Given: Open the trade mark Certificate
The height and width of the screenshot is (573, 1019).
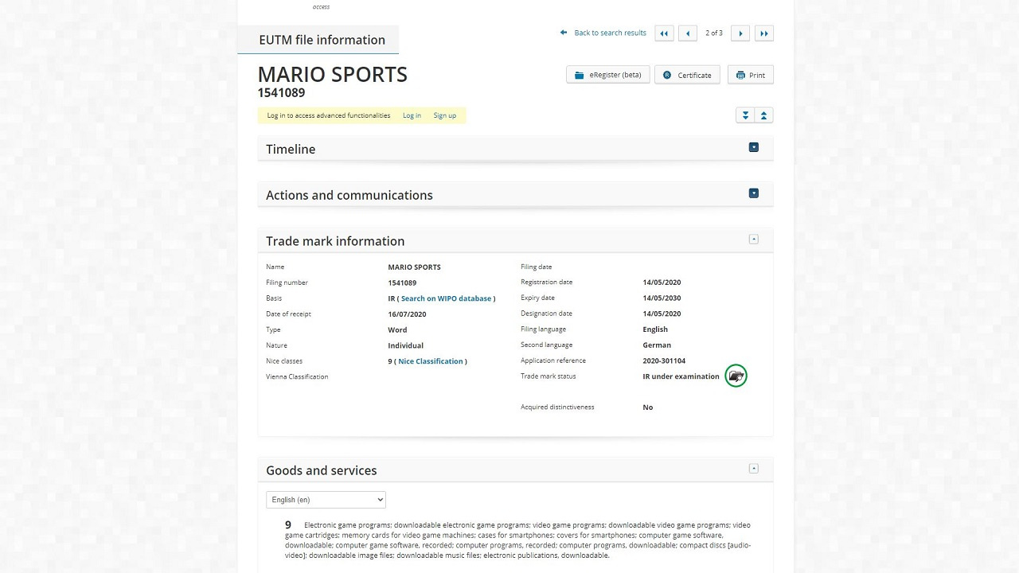Looking at the screenshot, I should 688,75.
